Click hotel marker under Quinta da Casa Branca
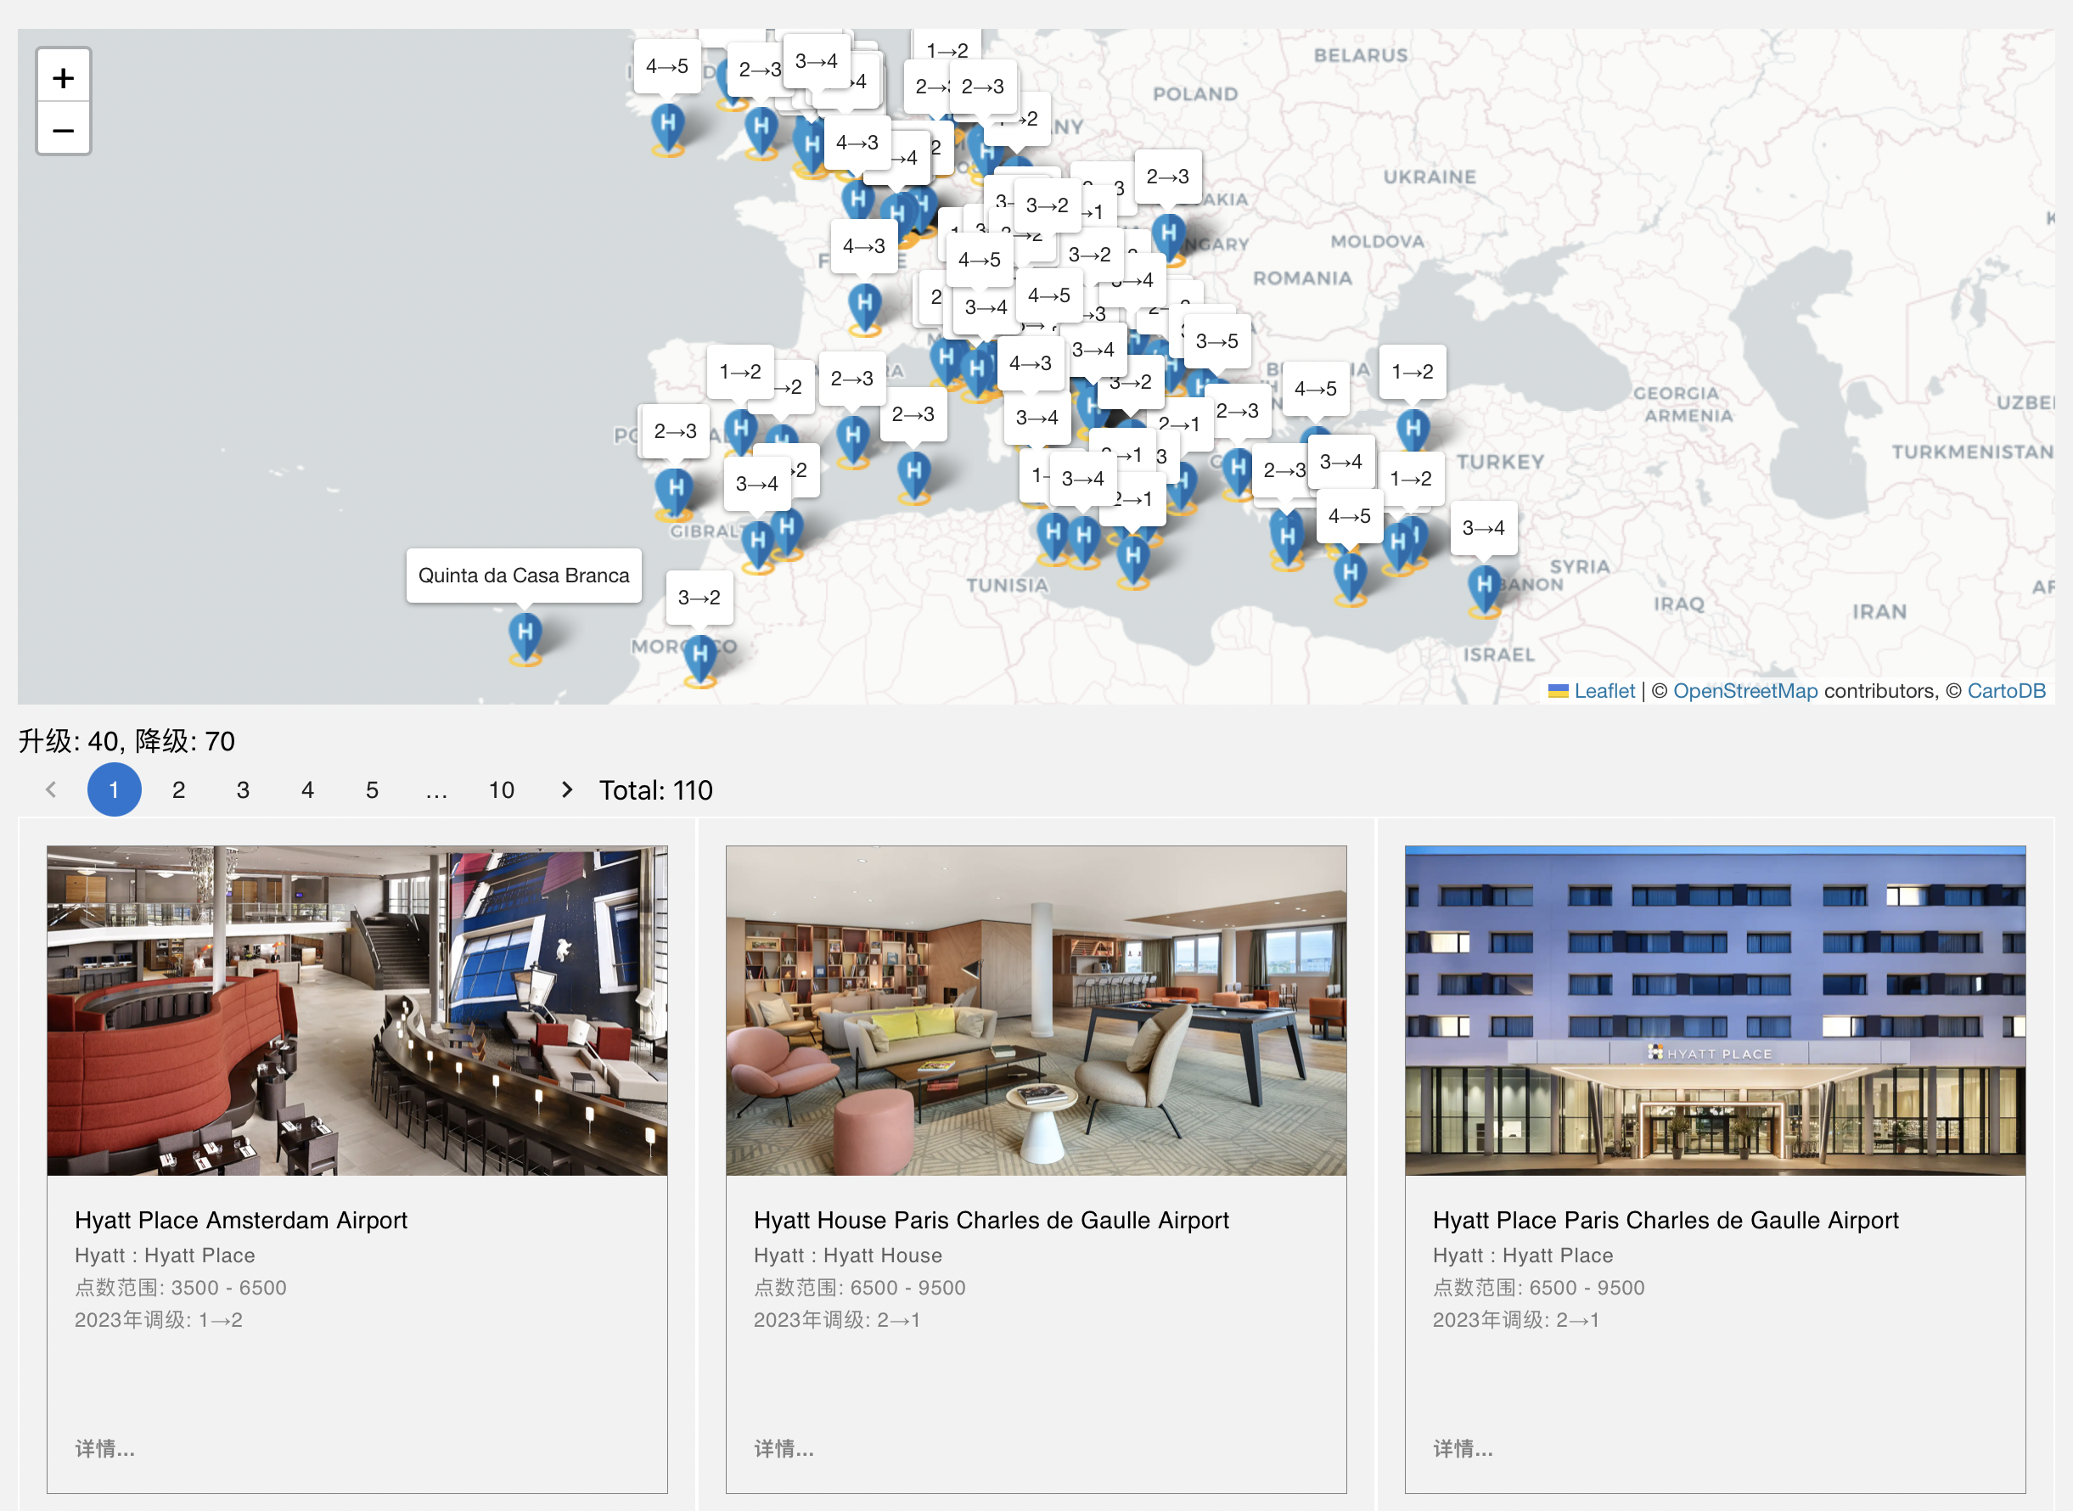The image size is (2073, 1511). (525, 637)
